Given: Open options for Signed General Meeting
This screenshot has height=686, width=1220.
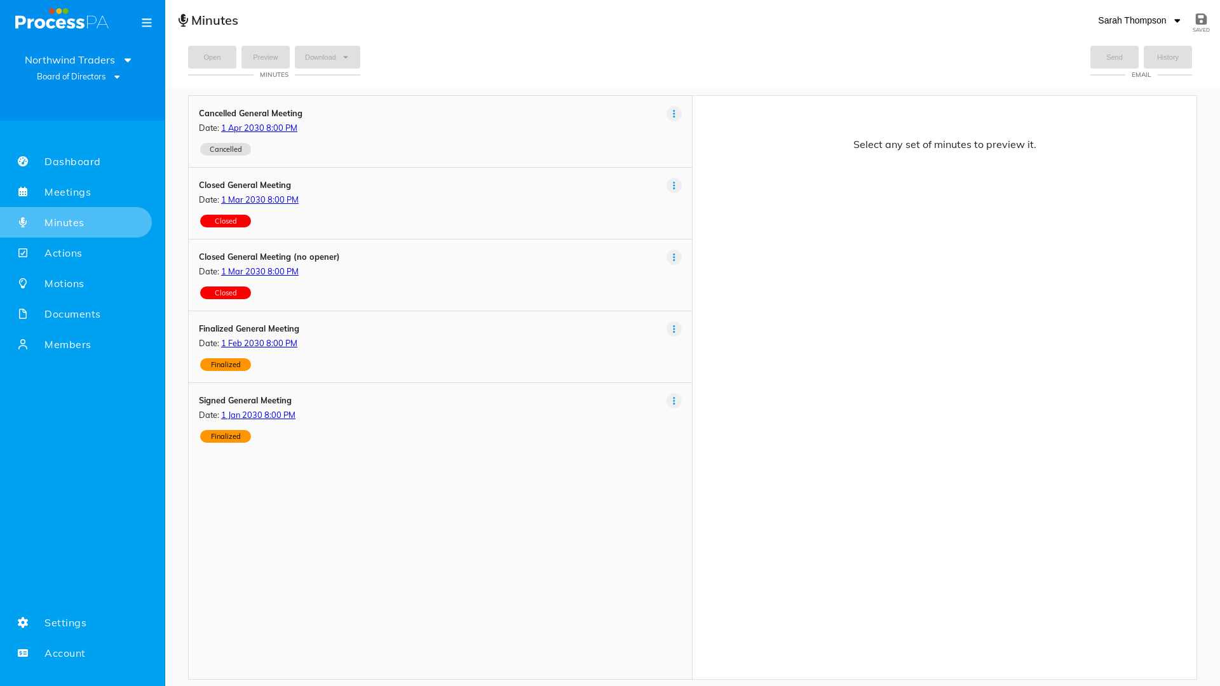Looking at the screenshot, I should (674, 401).
